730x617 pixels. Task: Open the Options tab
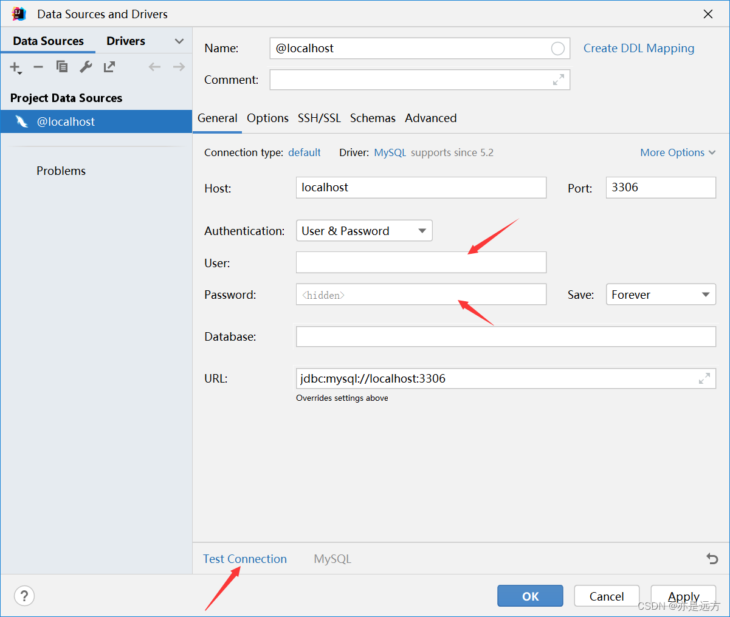point(267,118)
